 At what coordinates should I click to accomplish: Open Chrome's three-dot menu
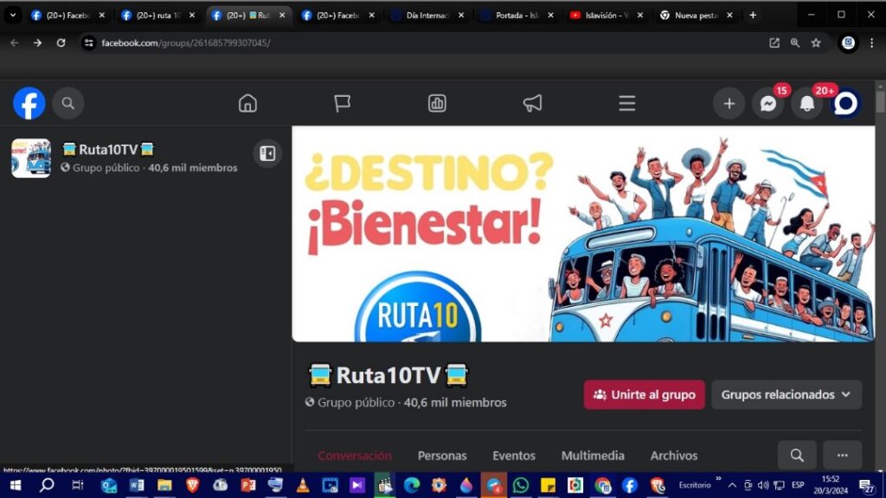tap(871, 43)
